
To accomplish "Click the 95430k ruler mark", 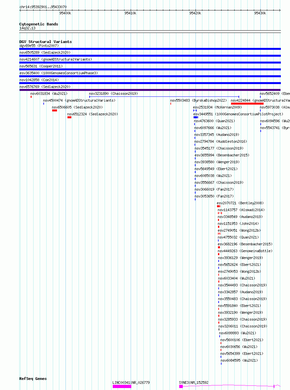I will pos(260,13).
